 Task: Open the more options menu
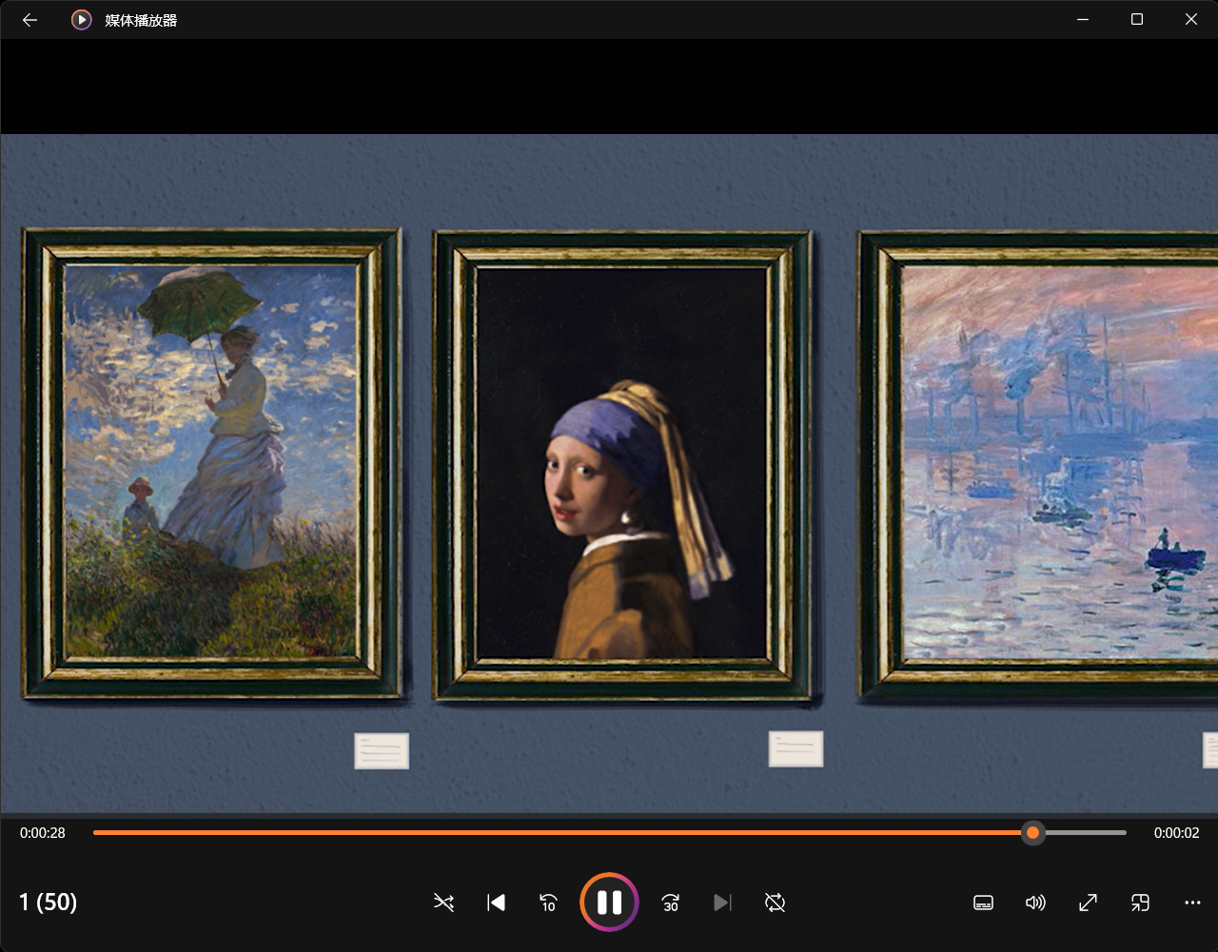pyautogui.click(x=1192, y=903)
